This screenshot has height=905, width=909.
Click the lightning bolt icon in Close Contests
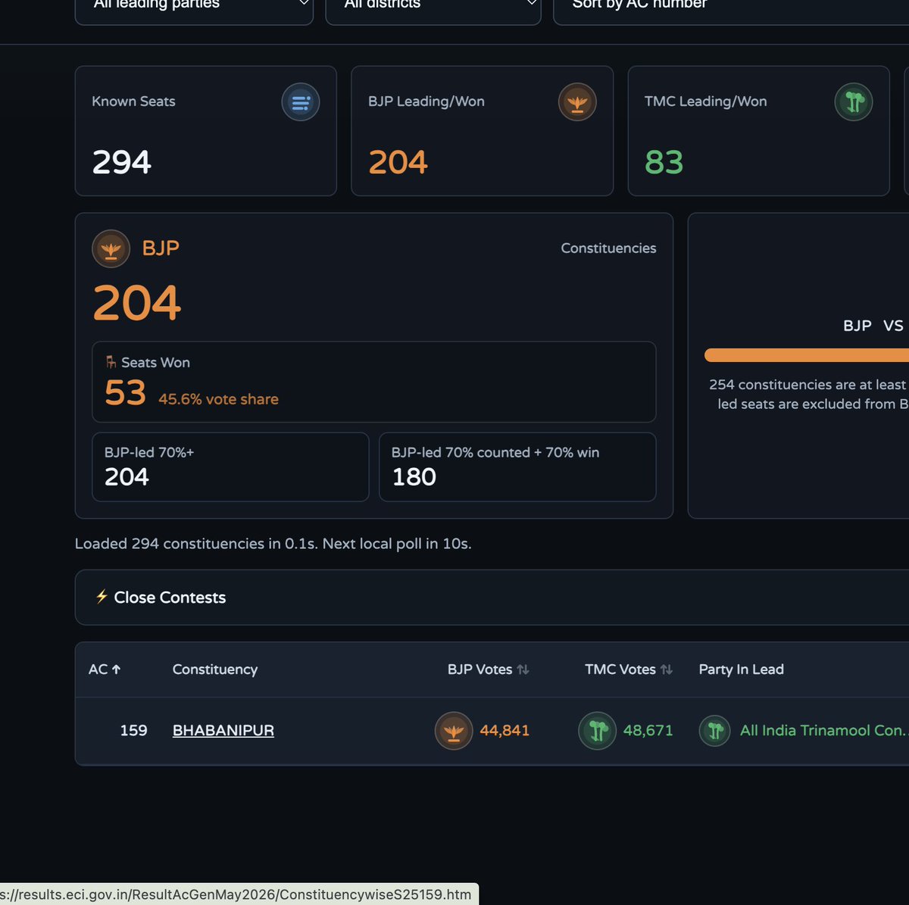pos(102,597)
